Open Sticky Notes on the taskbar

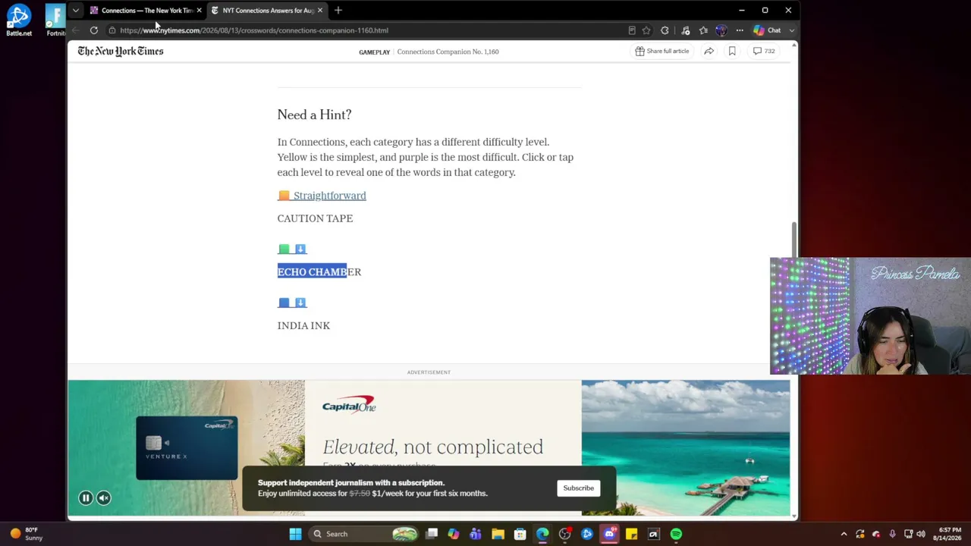pos(631,534)
